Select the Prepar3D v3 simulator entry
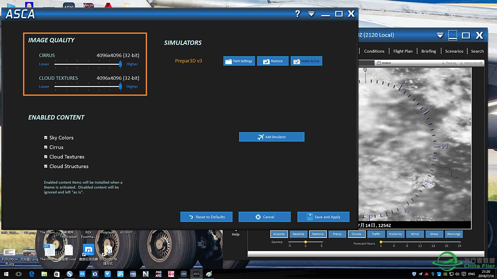The height and width of the screenshot is (279, 497). click(x=188, y=61)
